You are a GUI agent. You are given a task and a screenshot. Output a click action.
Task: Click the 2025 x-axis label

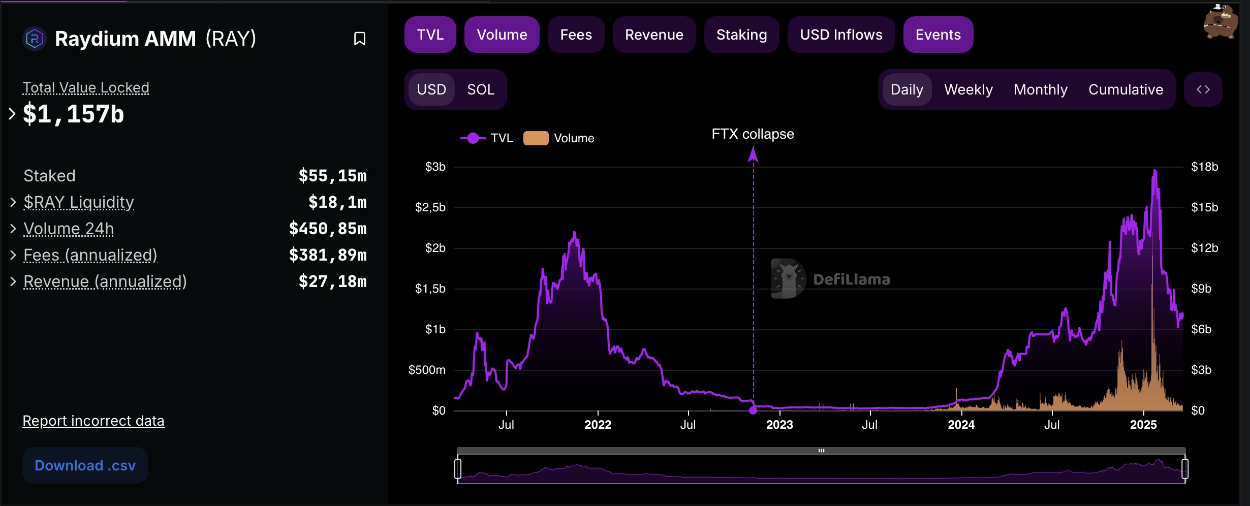point(1143,425)
